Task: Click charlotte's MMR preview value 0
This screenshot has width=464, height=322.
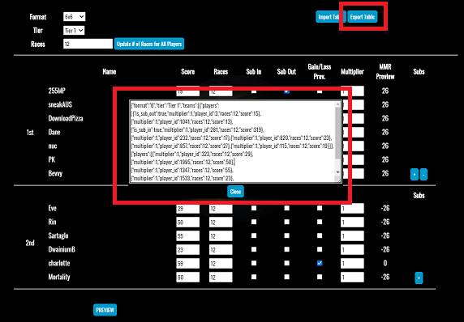Action: tap(385, 263)
